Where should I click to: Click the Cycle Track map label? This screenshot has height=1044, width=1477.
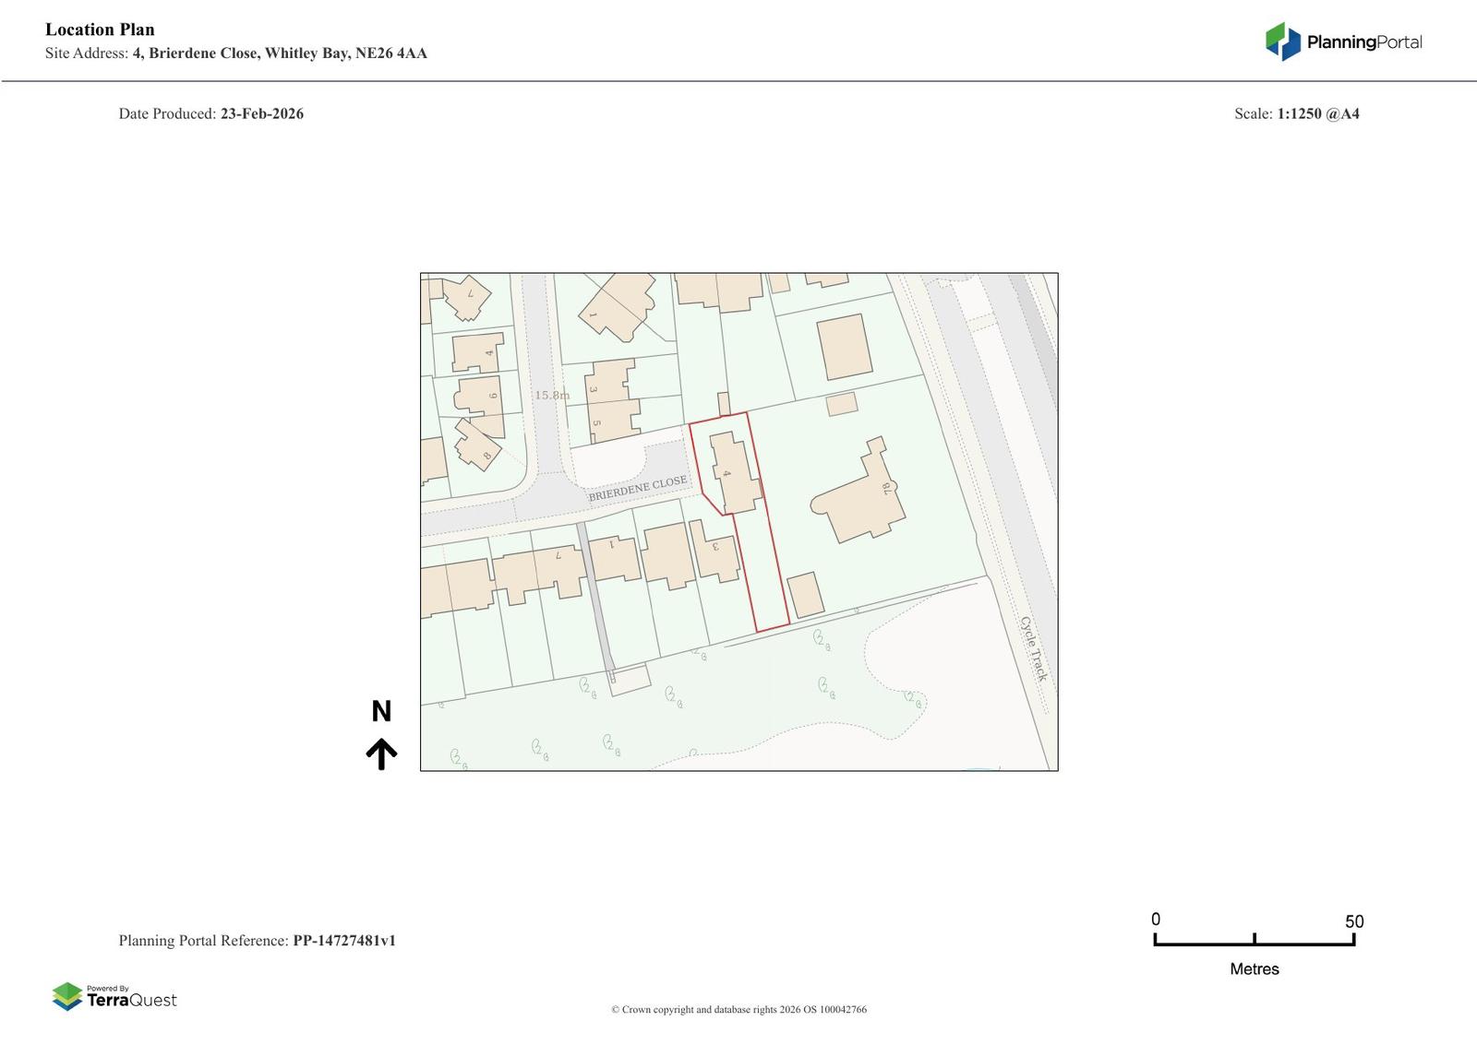(x=1034, y=649)
